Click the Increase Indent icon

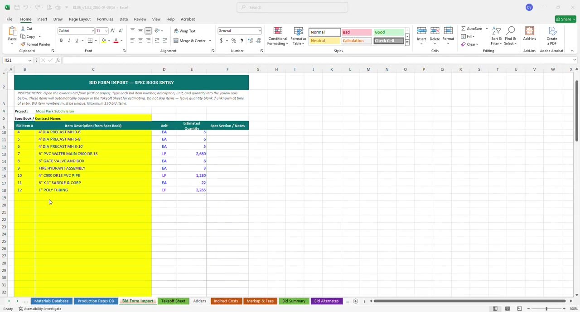coord(164,40)
